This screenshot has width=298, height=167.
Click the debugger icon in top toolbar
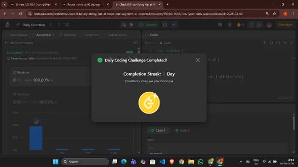click(124, 24)
